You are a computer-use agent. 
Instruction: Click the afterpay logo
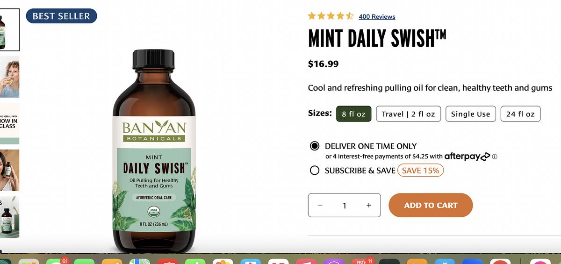tap(467, 157)
